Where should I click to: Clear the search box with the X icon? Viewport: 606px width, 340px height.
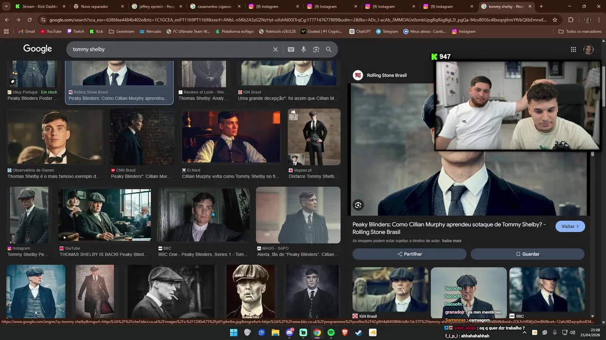click(276, 49)
